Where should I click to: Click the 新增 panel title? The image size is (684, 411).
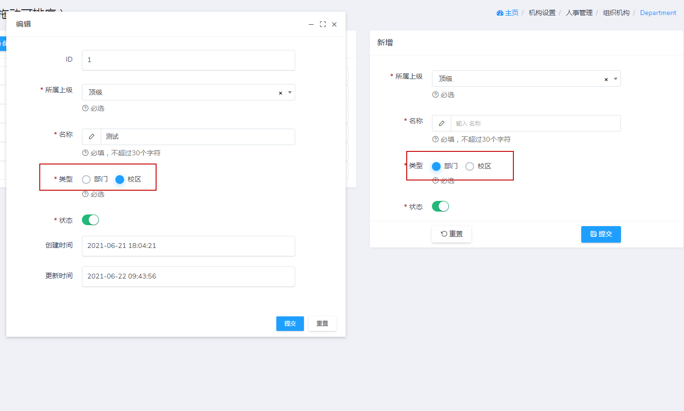click(385, 43)
